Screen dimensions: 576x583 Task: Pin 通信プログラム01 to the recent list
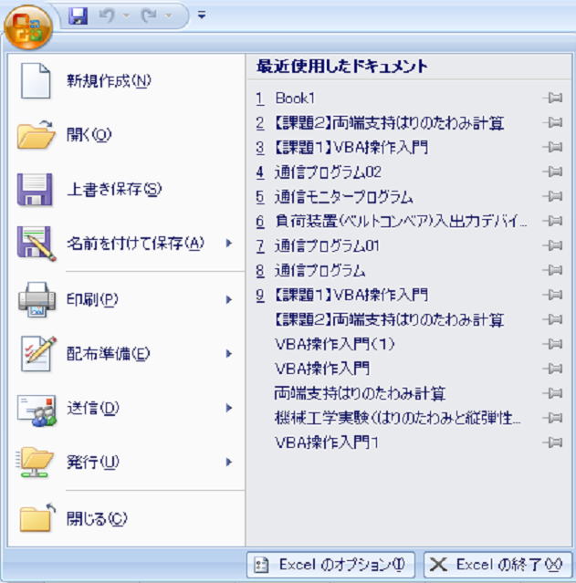(552, 245)
